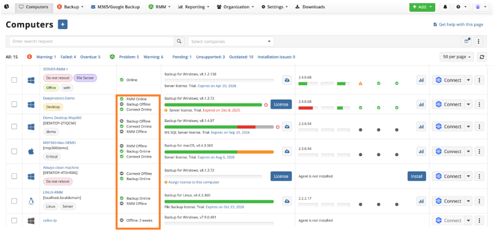
Task: Click the search magnifier icon
Action: pos(180,42)
